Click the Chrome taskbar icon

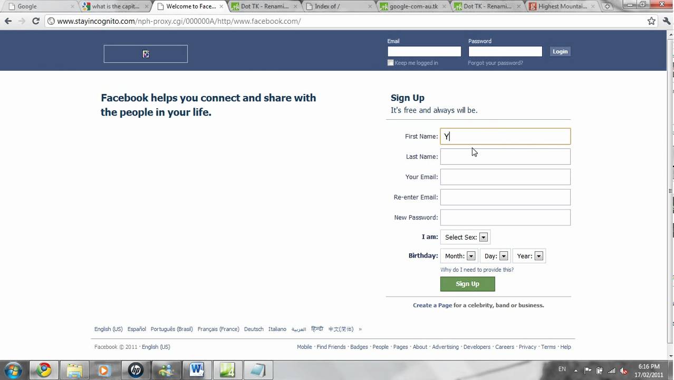[44, 370]
